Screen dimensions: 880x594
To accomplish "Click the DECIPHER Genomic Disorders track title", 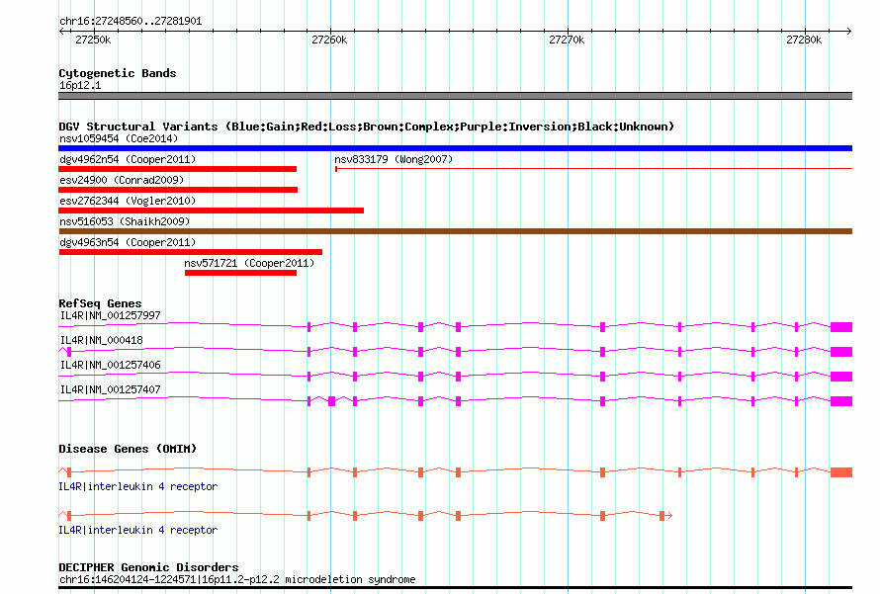I will coord(148,567).
